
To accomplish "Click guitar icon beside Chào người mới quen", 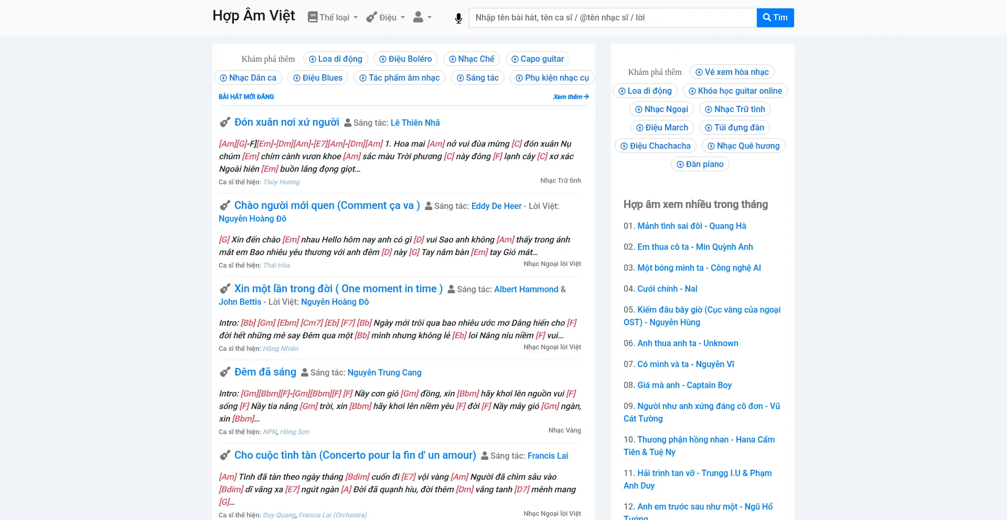I will [225, 206].
